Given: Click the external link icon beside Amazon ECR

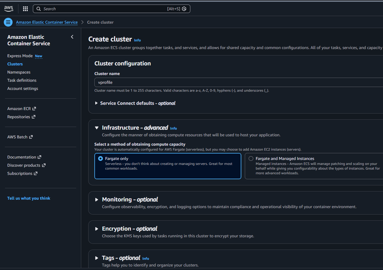Looking at the screenshot, I should click(x=34, y=109).
